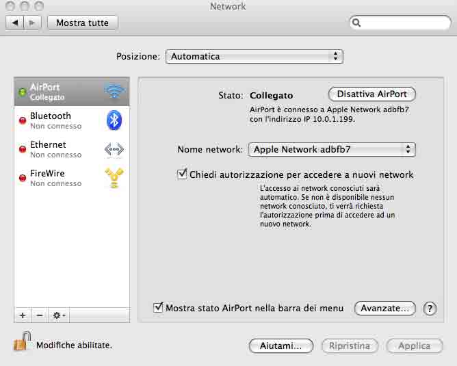Click the window zoom button
The width and height of the screenshot is (457, 366).
coord(39,6)
